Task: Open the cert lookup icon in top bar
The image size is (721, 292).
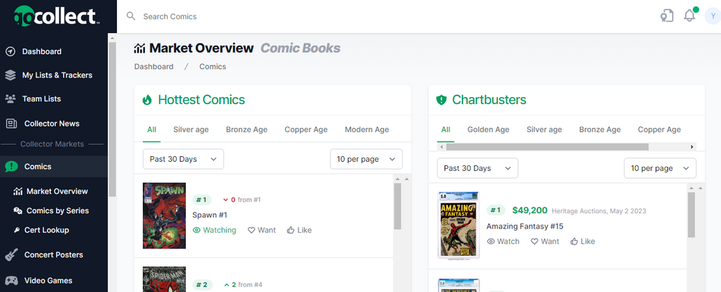Action: [667, 15]
